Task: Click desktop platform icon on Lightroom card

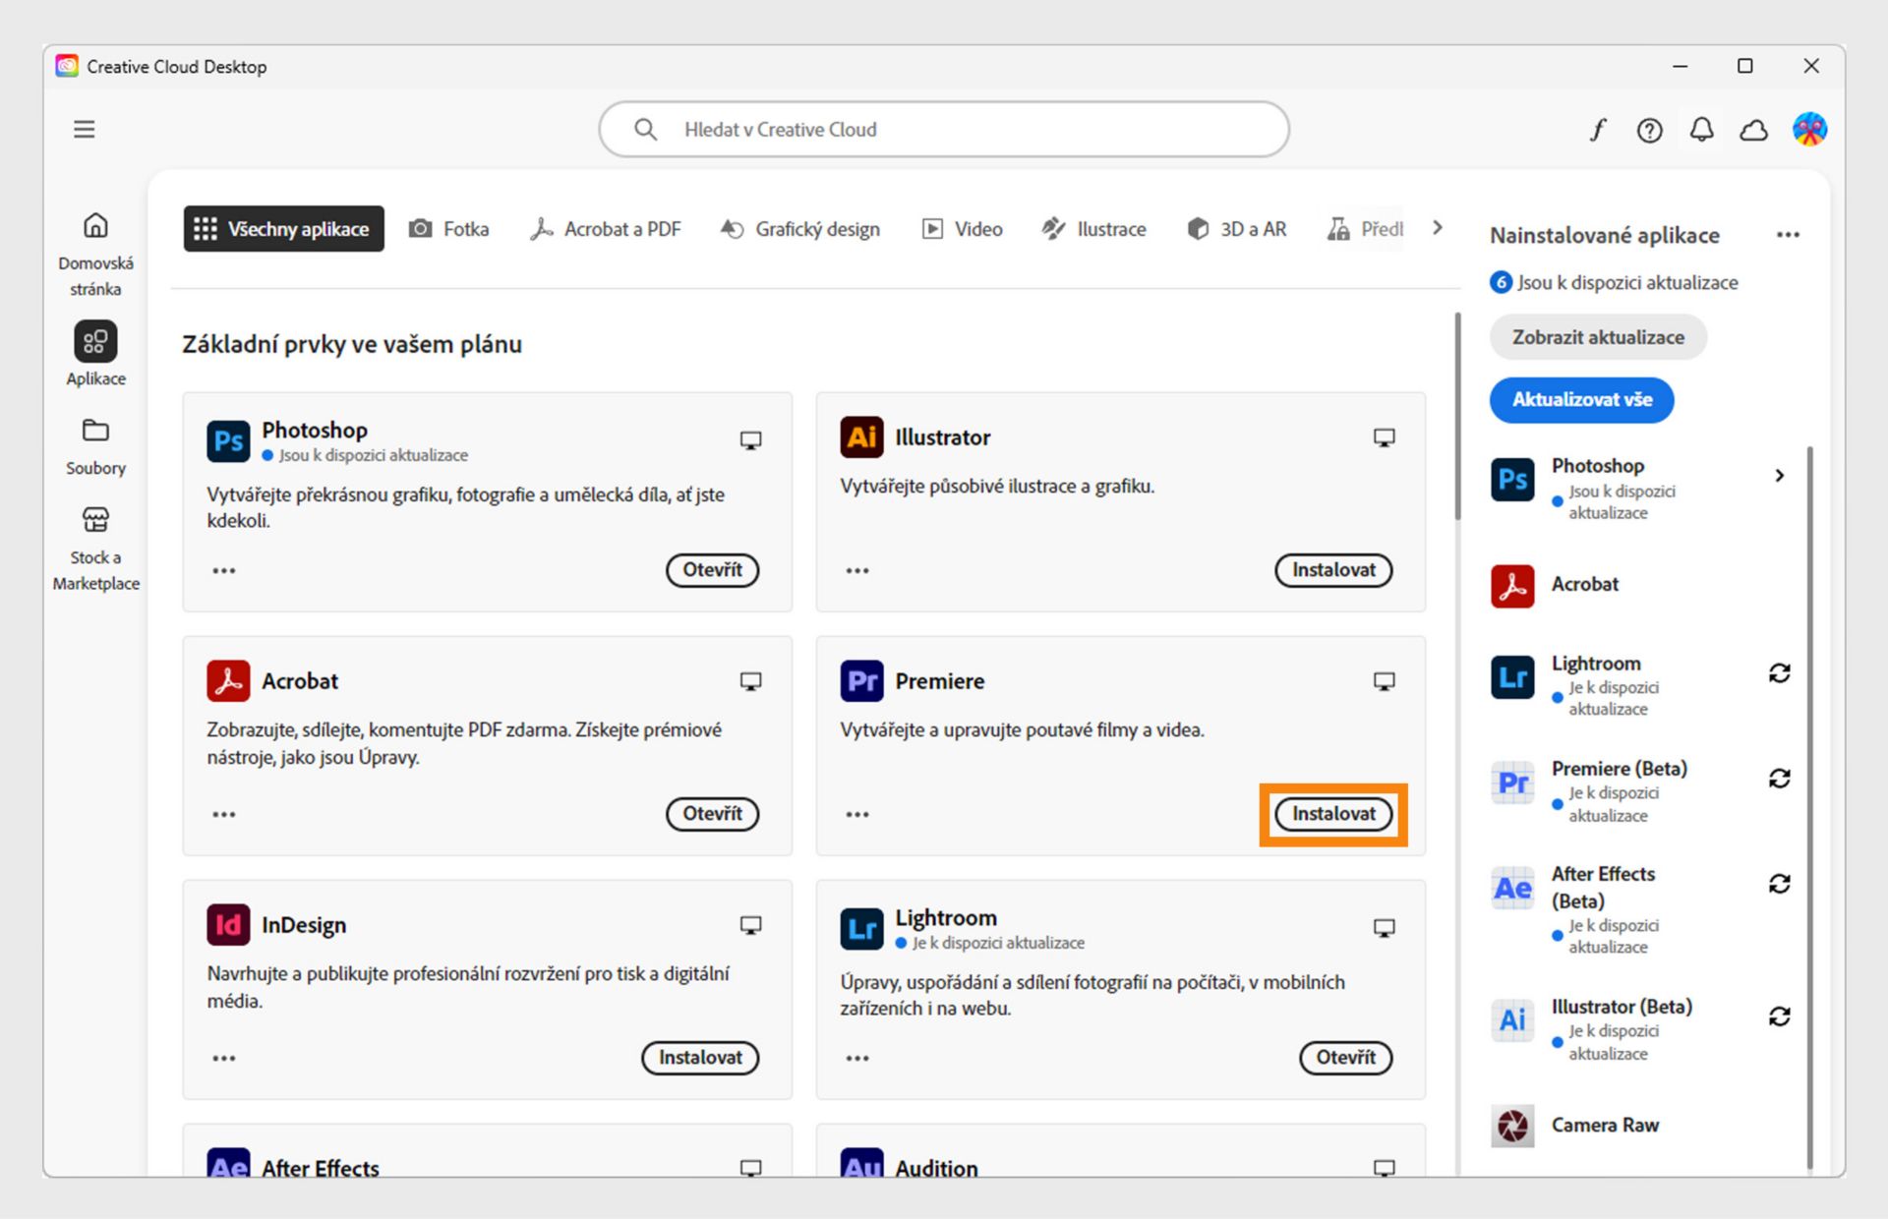Action: (1384, 928)
